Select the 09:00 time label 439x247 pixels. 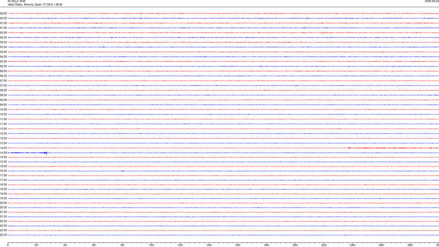[3, 100]
